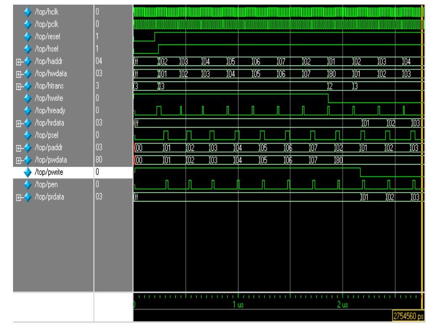Select the /top/haddr signal name
Viewport: 431px width, 325px height.
[48, 61]
